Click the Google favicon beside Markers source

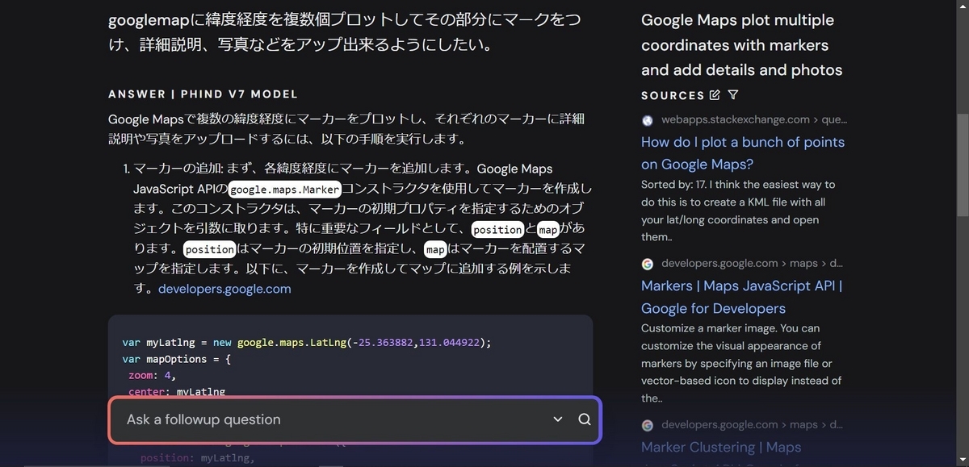(648, 264)
